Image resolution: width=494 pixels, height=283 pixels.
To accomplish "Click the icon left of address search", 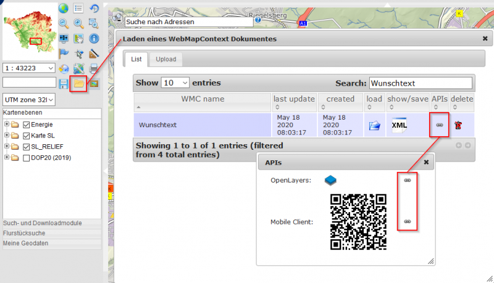I will click(x=117, y=18).
